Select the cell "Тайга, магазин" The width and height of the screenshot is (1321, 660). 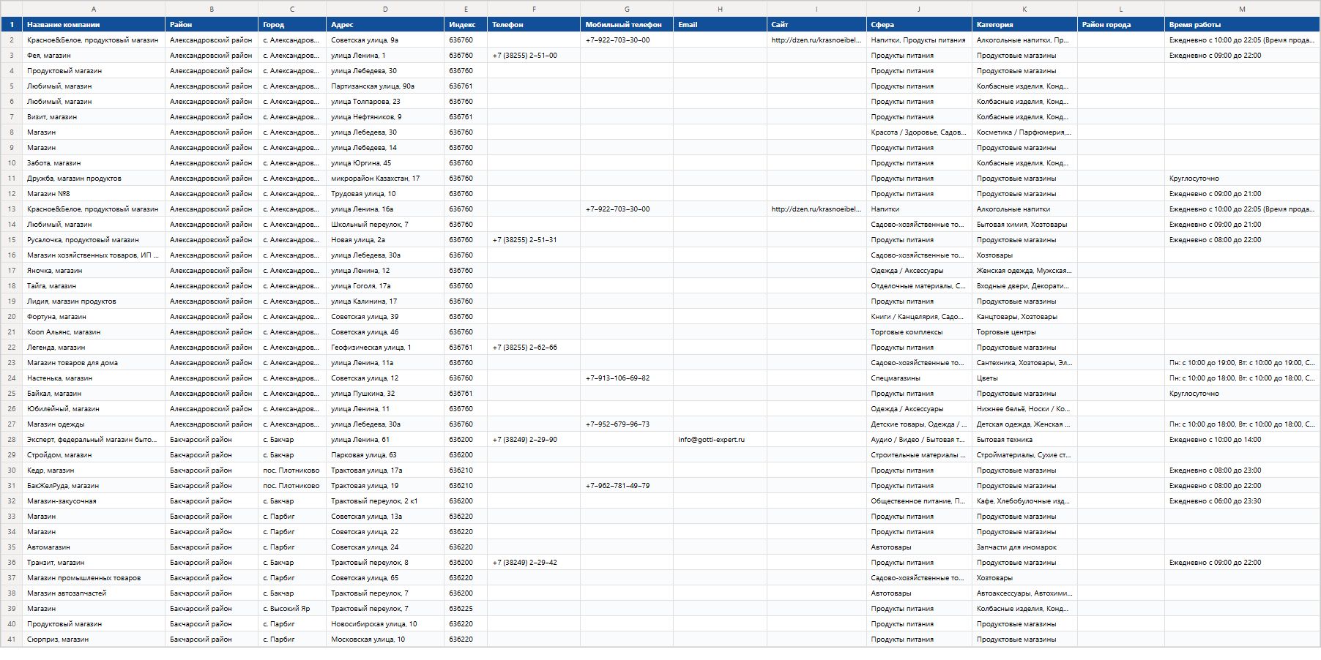pyautogui.click(x=94, y=286)
